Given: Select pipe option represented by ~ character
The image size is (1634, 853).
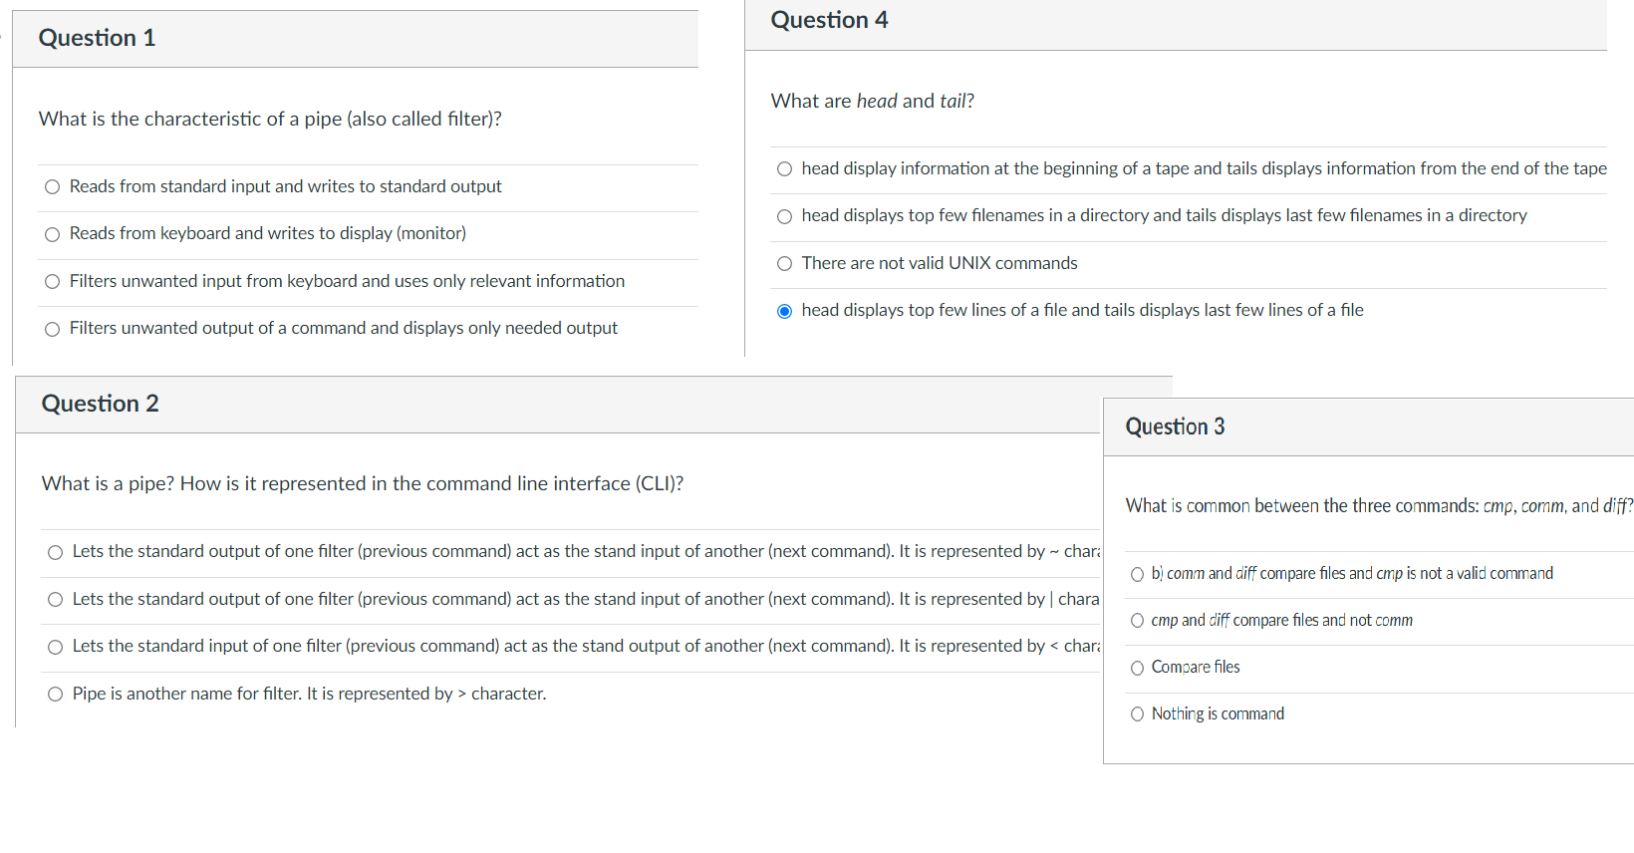Looking at the screenshot, I should (56, 552).
